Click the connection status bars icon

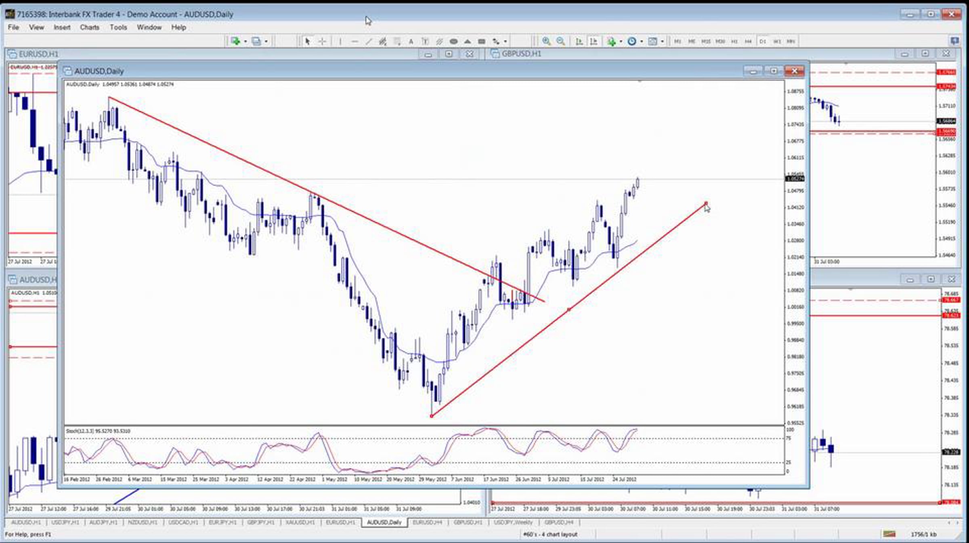pos(889,534)
